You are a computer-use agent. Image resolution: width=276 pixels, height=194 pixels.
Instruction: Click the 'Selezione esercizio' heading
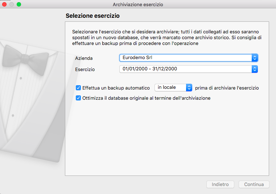[x=92, y=16]
